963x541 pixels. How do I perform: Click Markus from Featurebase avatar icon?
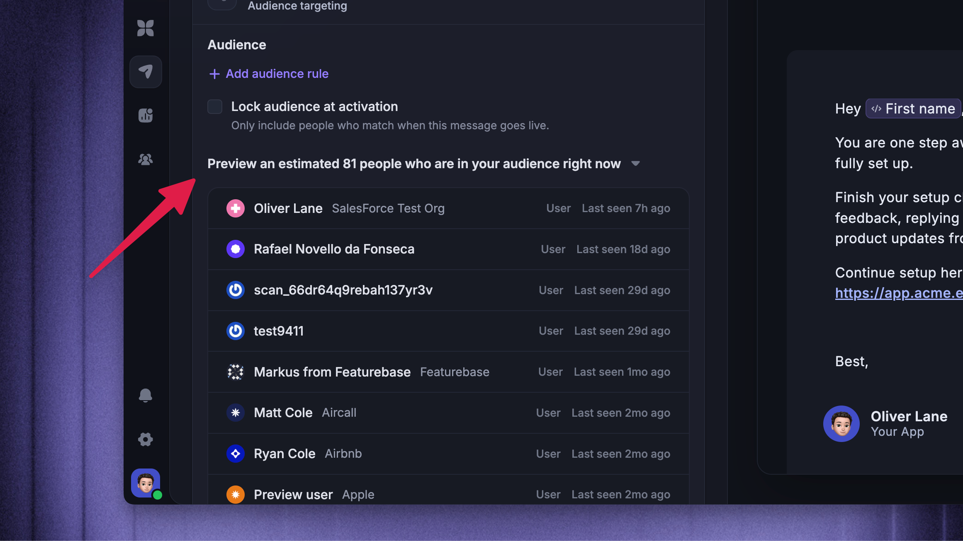tap(236, 372)
